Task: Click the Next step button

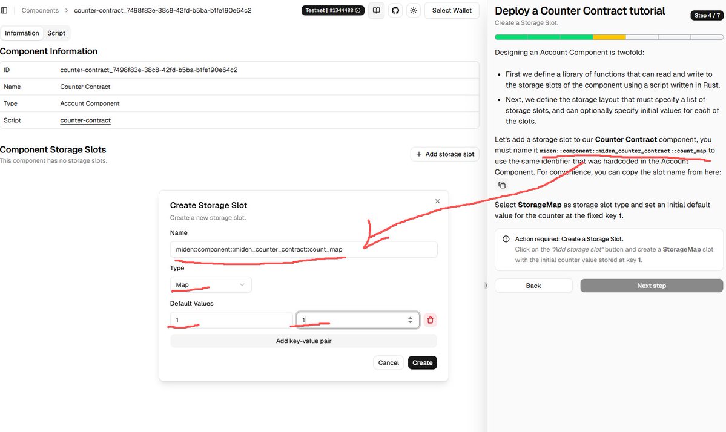Action: [x=652, y=286]
